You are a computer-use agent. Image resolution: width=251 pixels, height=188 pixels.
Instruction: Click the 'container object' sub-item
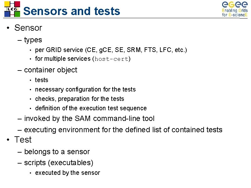[51, 70]
